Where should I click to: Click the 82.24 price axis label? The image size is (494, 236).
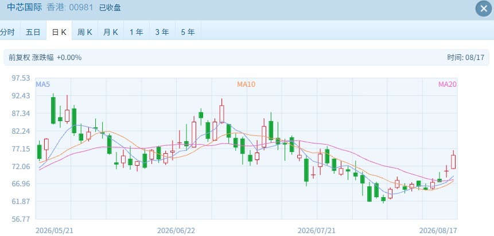(x=21, y=131)
